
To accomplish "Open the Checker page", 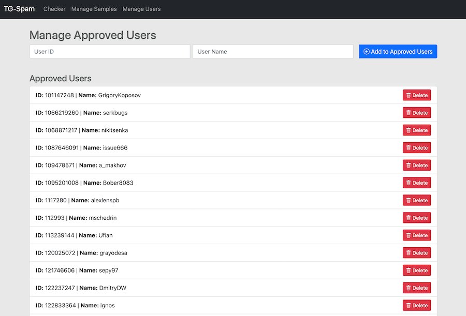I will 54,9.
